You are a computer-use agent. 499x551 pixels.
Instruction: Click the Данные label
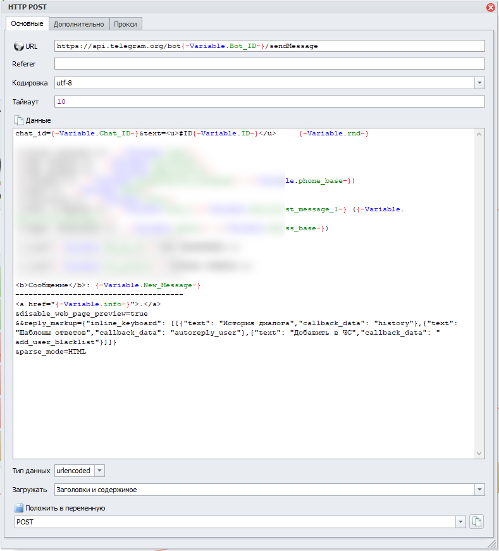(39, 120)
